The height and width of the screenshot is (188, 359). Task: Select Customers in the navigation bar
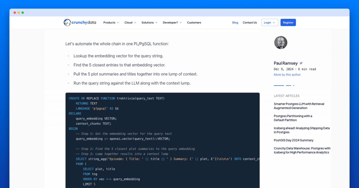click(194, 23)
